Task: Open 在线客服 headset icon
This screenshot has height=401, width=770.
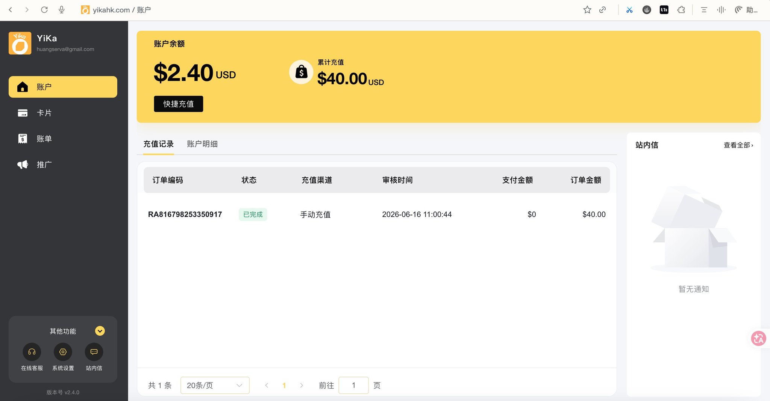Action: pyautogui.click(x=32, y=352)
